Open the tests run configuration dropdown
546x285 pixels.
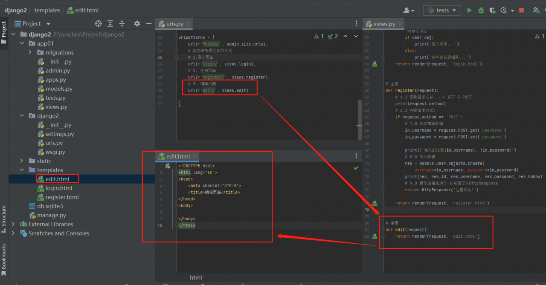pyautogui.click(x=442, y=10)
